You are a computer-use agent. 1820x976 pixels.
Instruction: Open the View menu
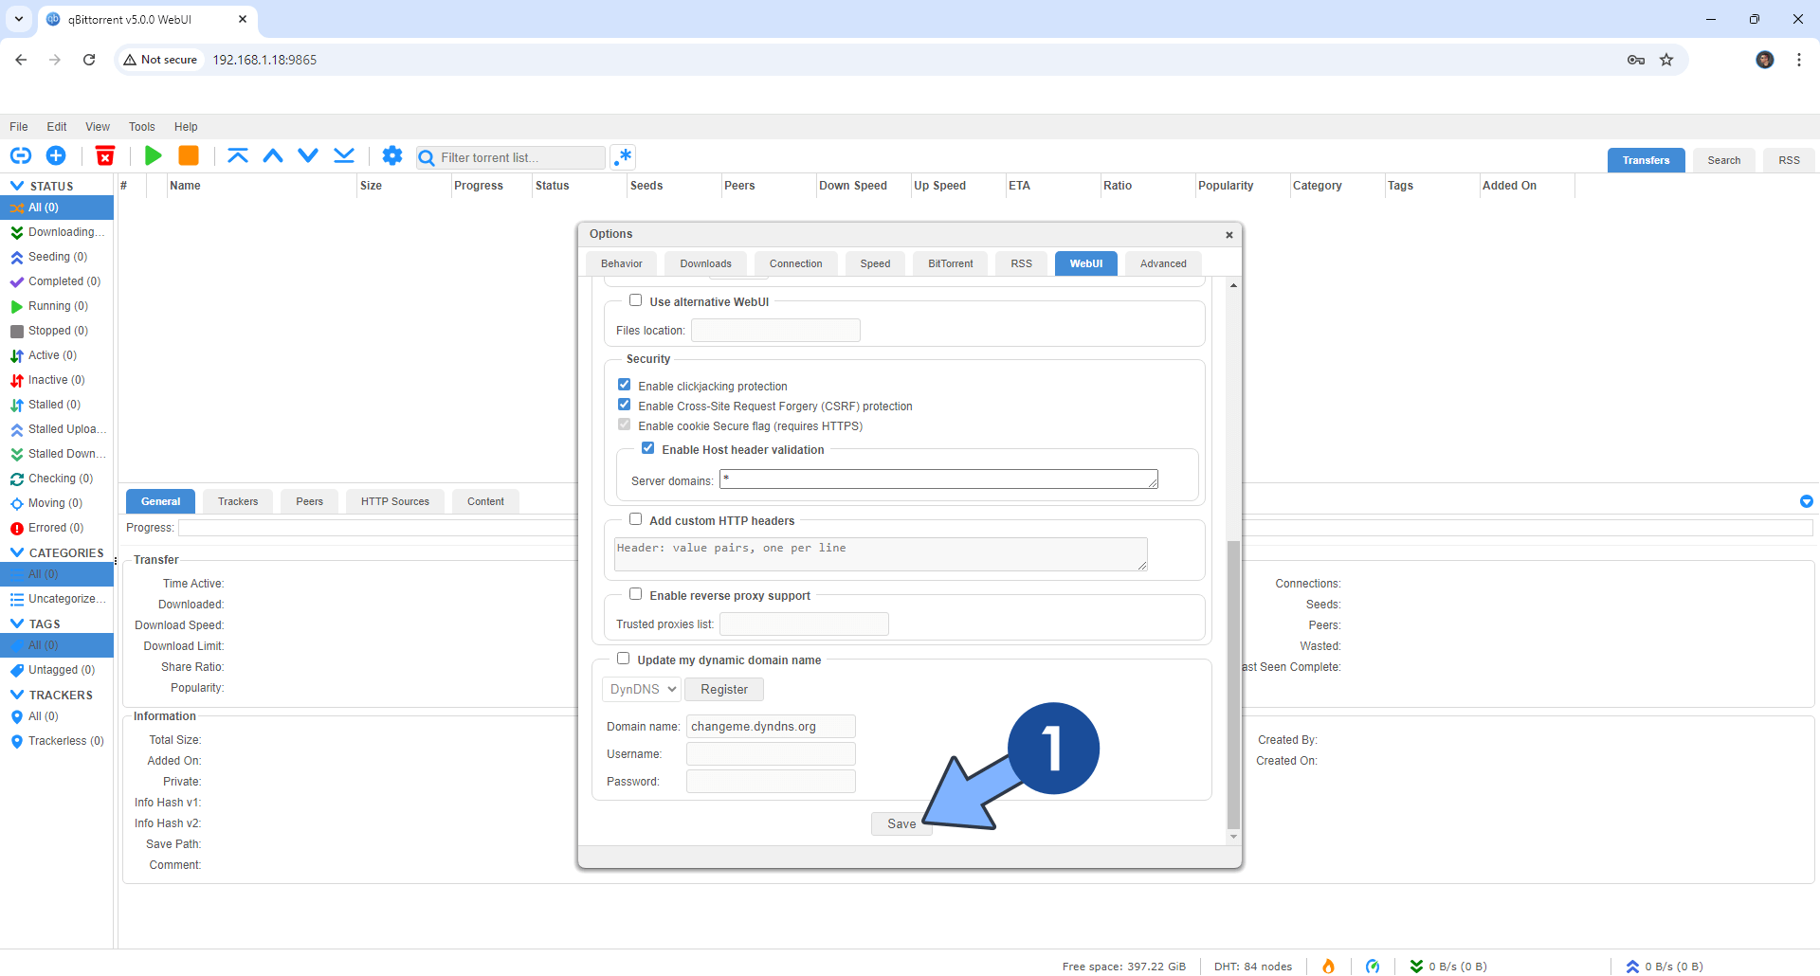(x=98, y=127)
